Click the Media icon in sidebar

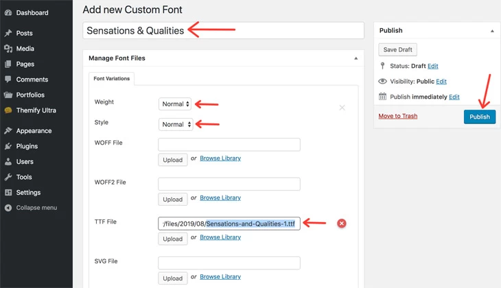tap(8, 49)
